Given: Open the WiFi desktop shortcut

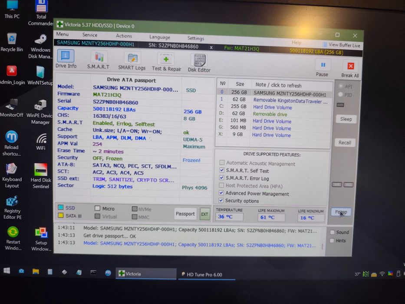Looking at the screenshot, I should click(x=41, y=142).
